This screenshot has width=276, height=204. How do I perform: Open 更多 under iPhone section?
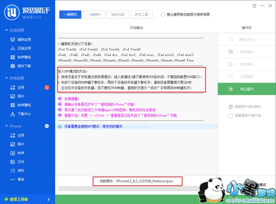coord(17,179)
